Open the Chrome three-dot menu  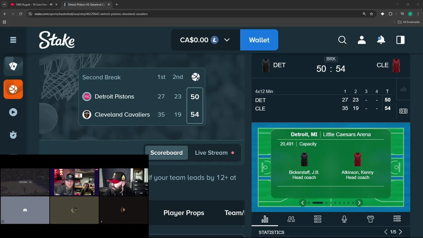(x=418, y=14)
